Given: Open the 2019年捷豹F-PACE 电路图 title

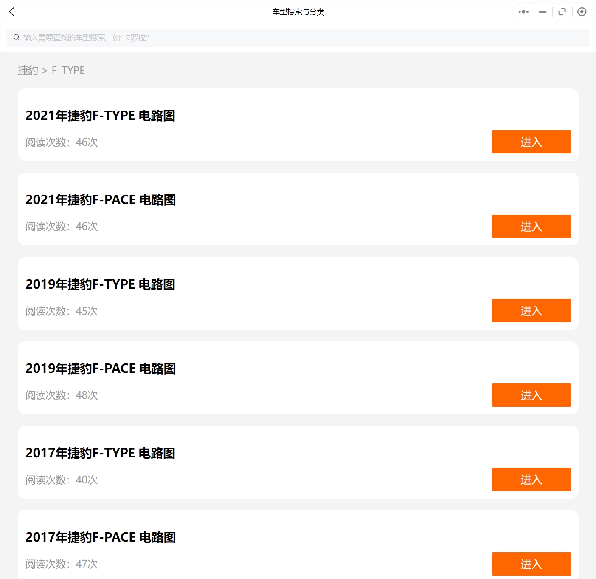Looking at the screenshot, I should point(101,369).
